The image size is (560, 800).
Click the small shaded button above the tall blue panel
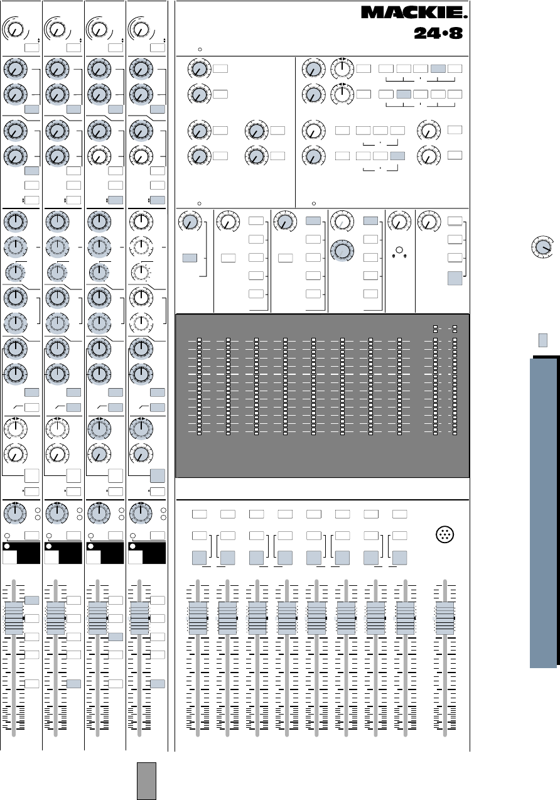(543, 340)
